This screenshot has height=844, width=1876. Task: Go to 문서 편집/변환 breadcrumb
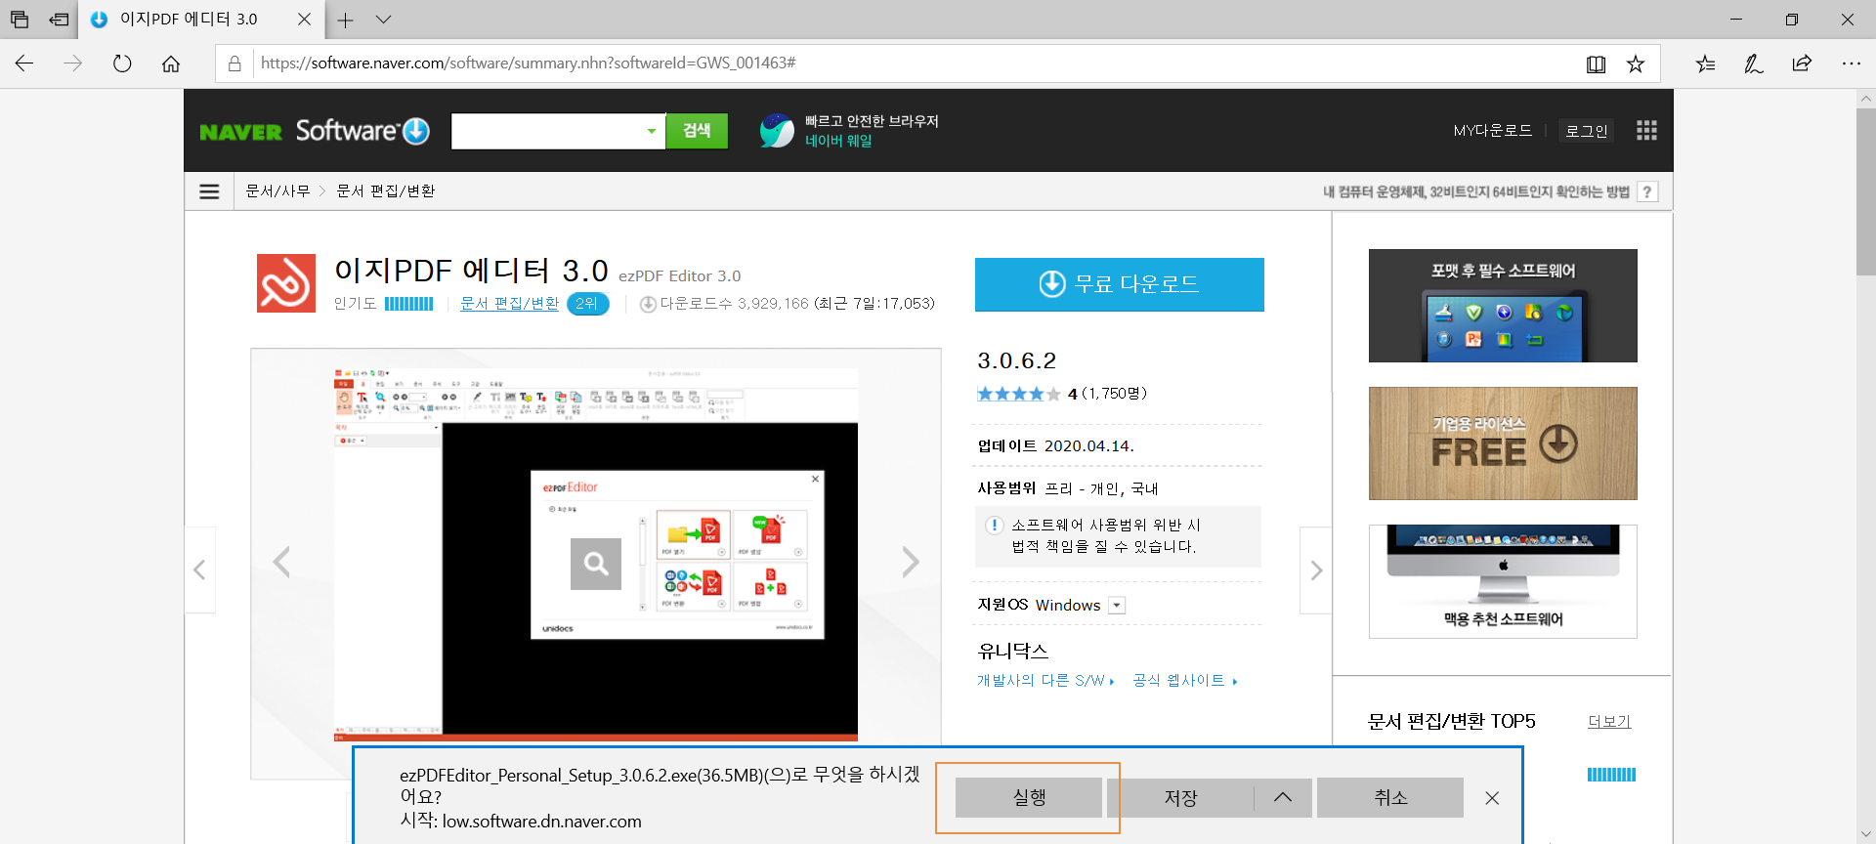click(386, 191)
